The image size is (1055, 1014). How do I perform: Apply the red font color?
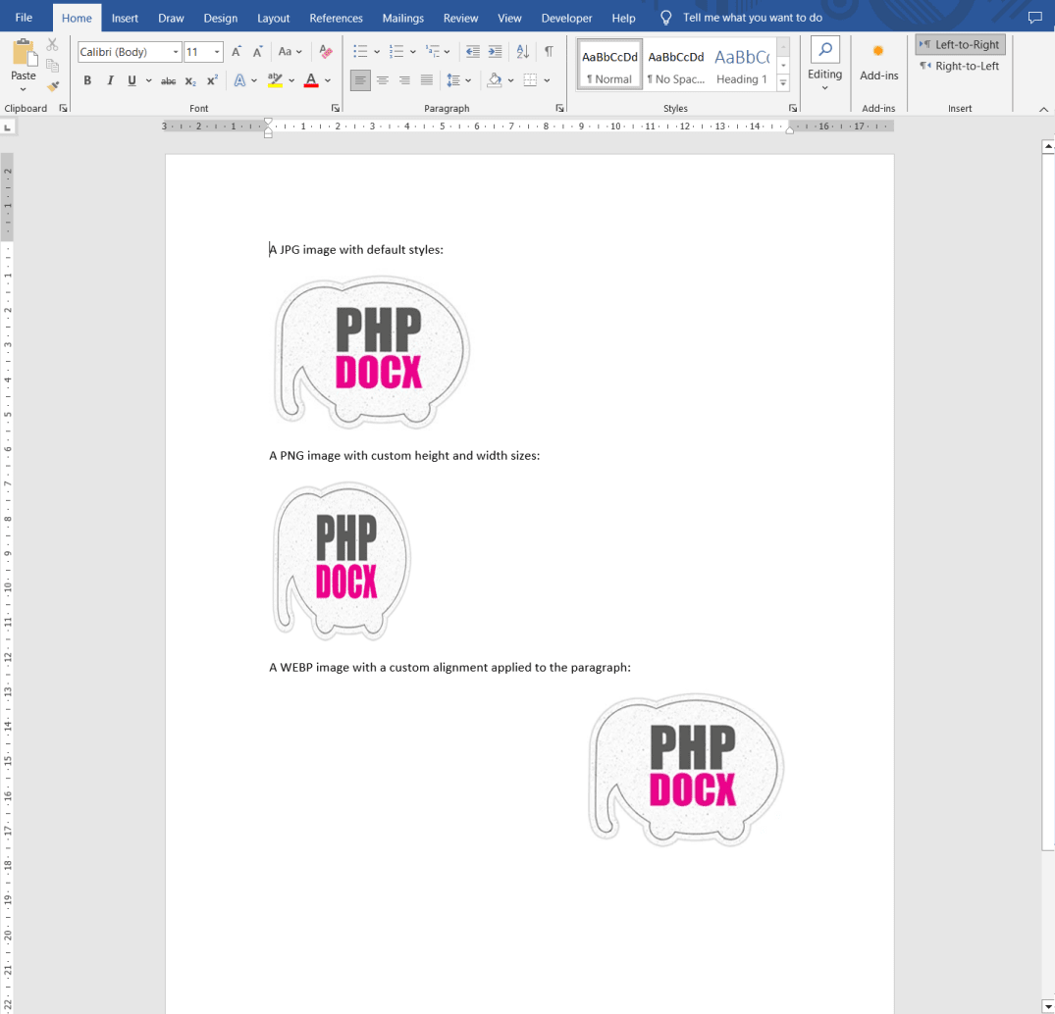pos(311,80)
